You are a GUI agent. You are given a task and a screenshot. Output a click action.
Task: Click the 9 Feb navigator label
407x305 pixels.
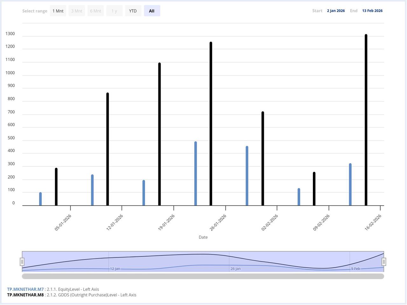pos(355,268)
